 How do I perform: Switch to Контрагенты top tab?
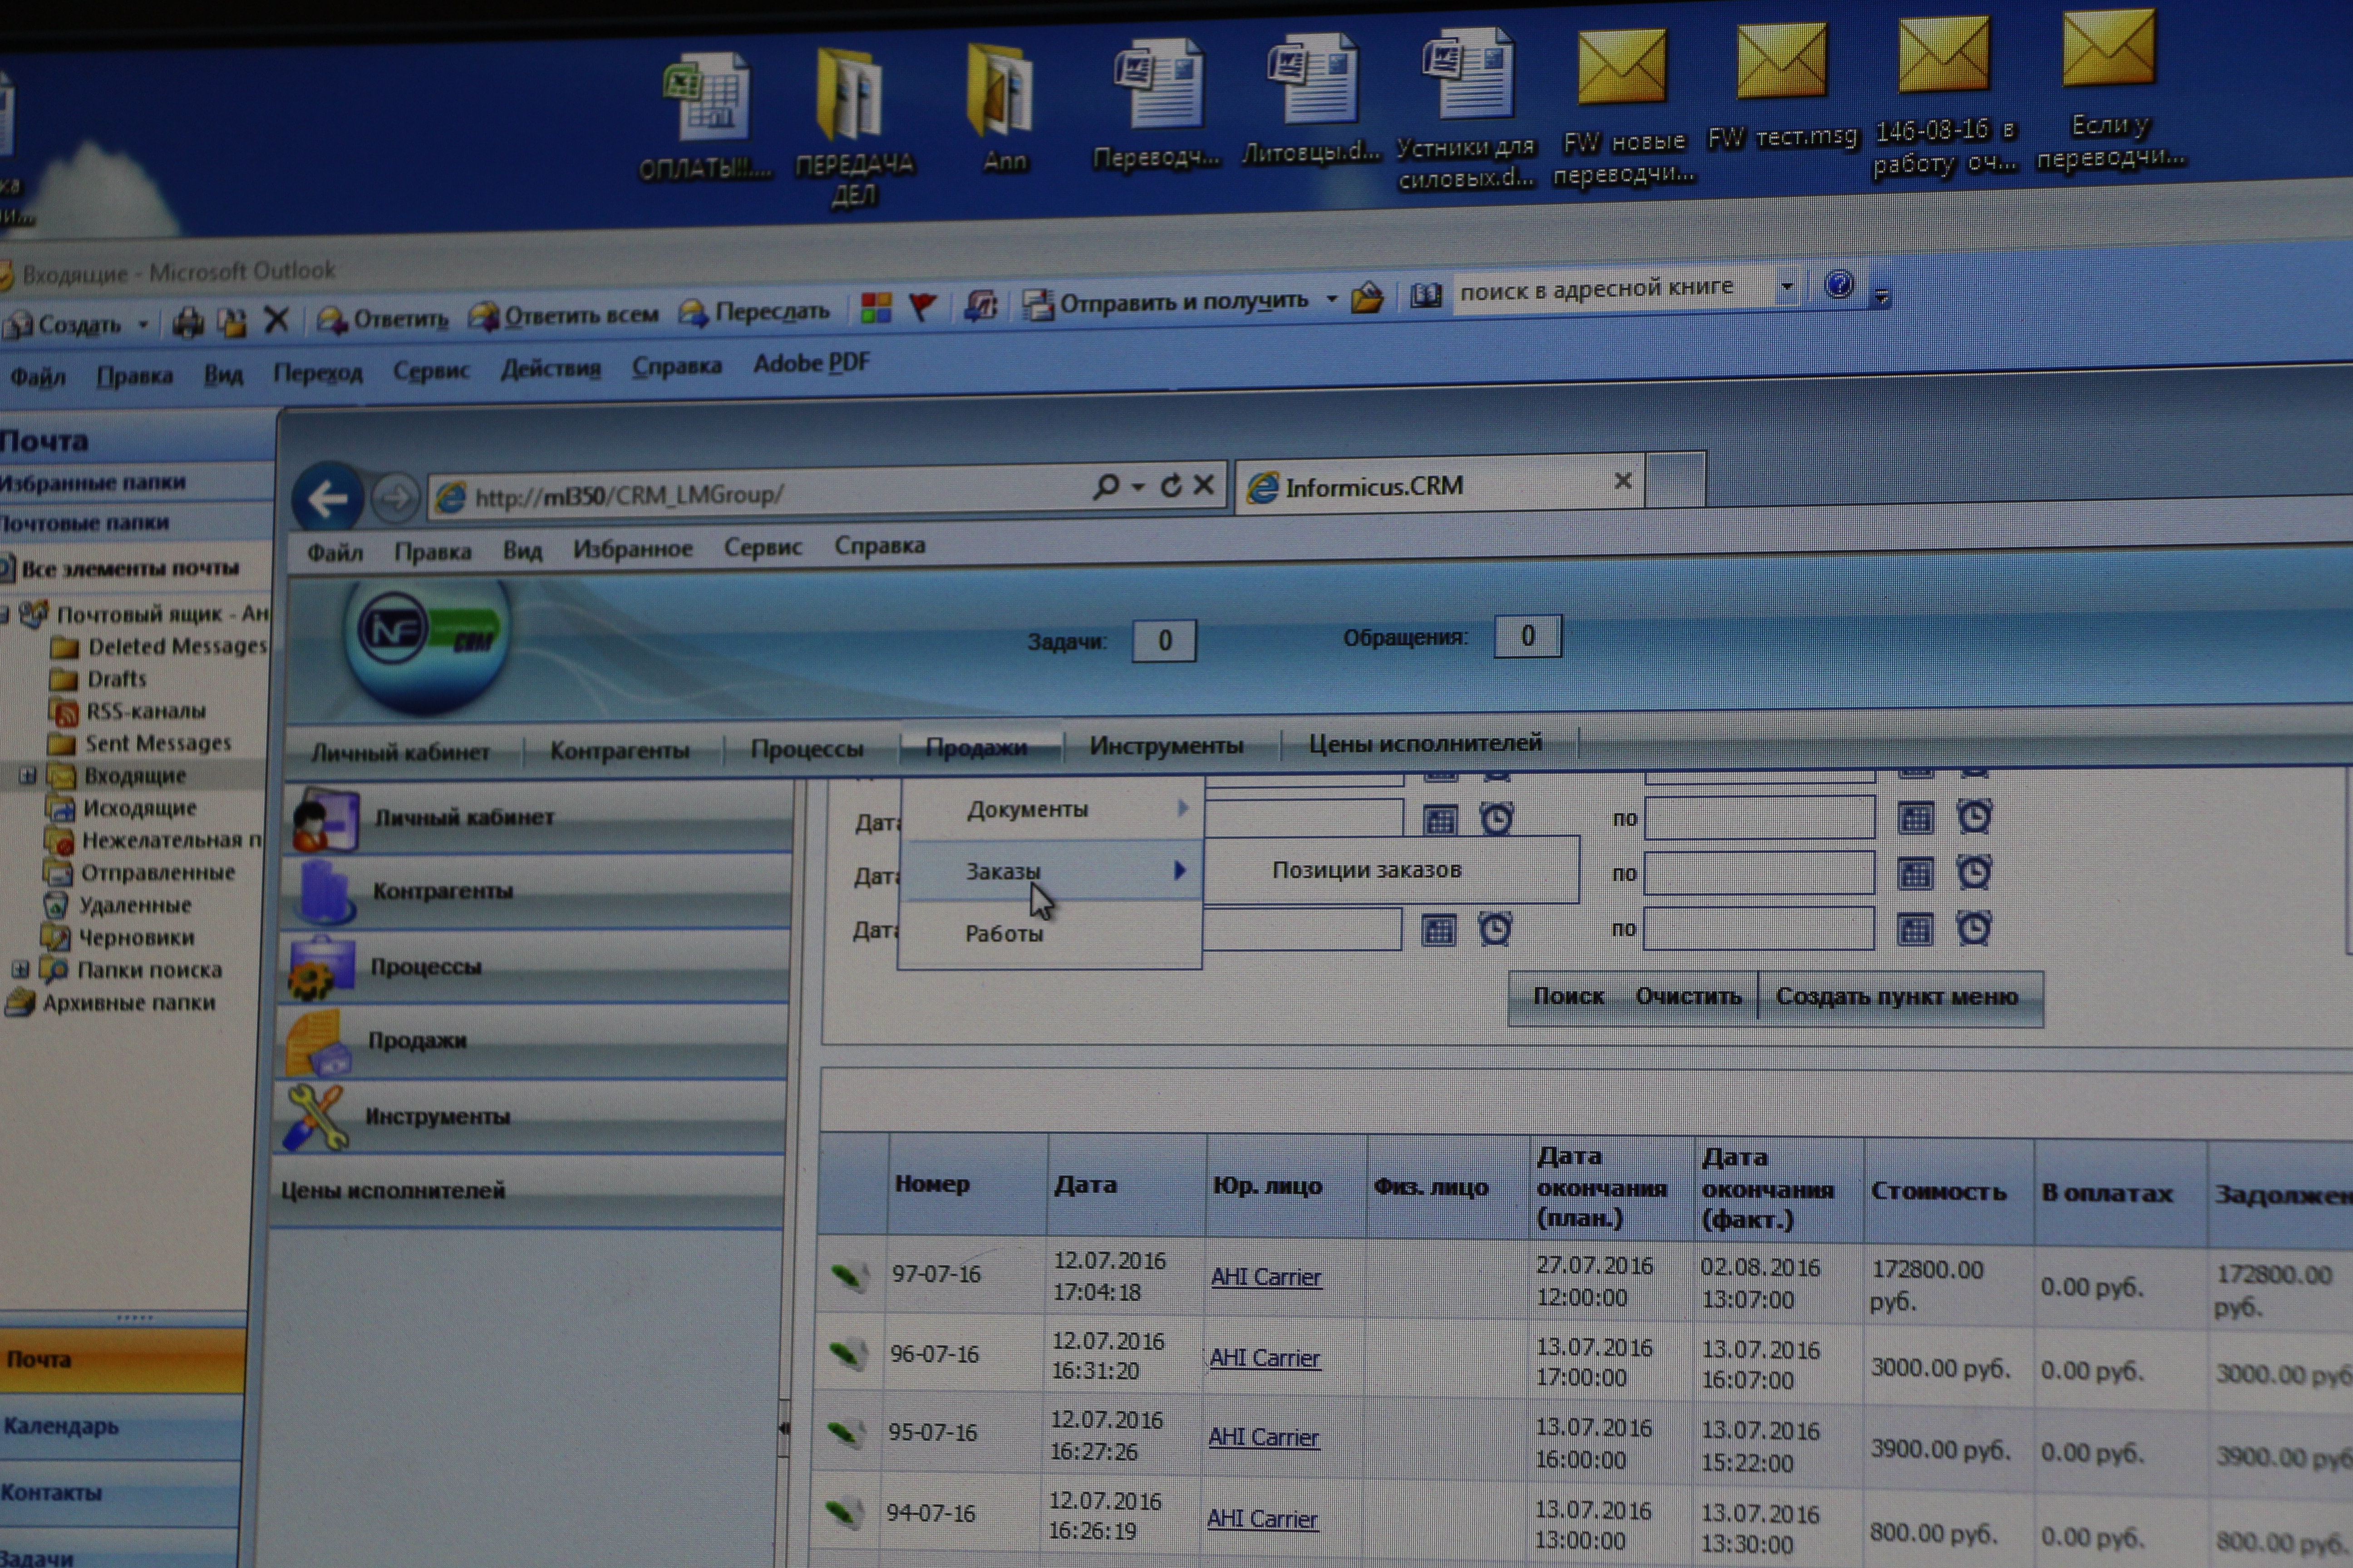pos(619,750)
